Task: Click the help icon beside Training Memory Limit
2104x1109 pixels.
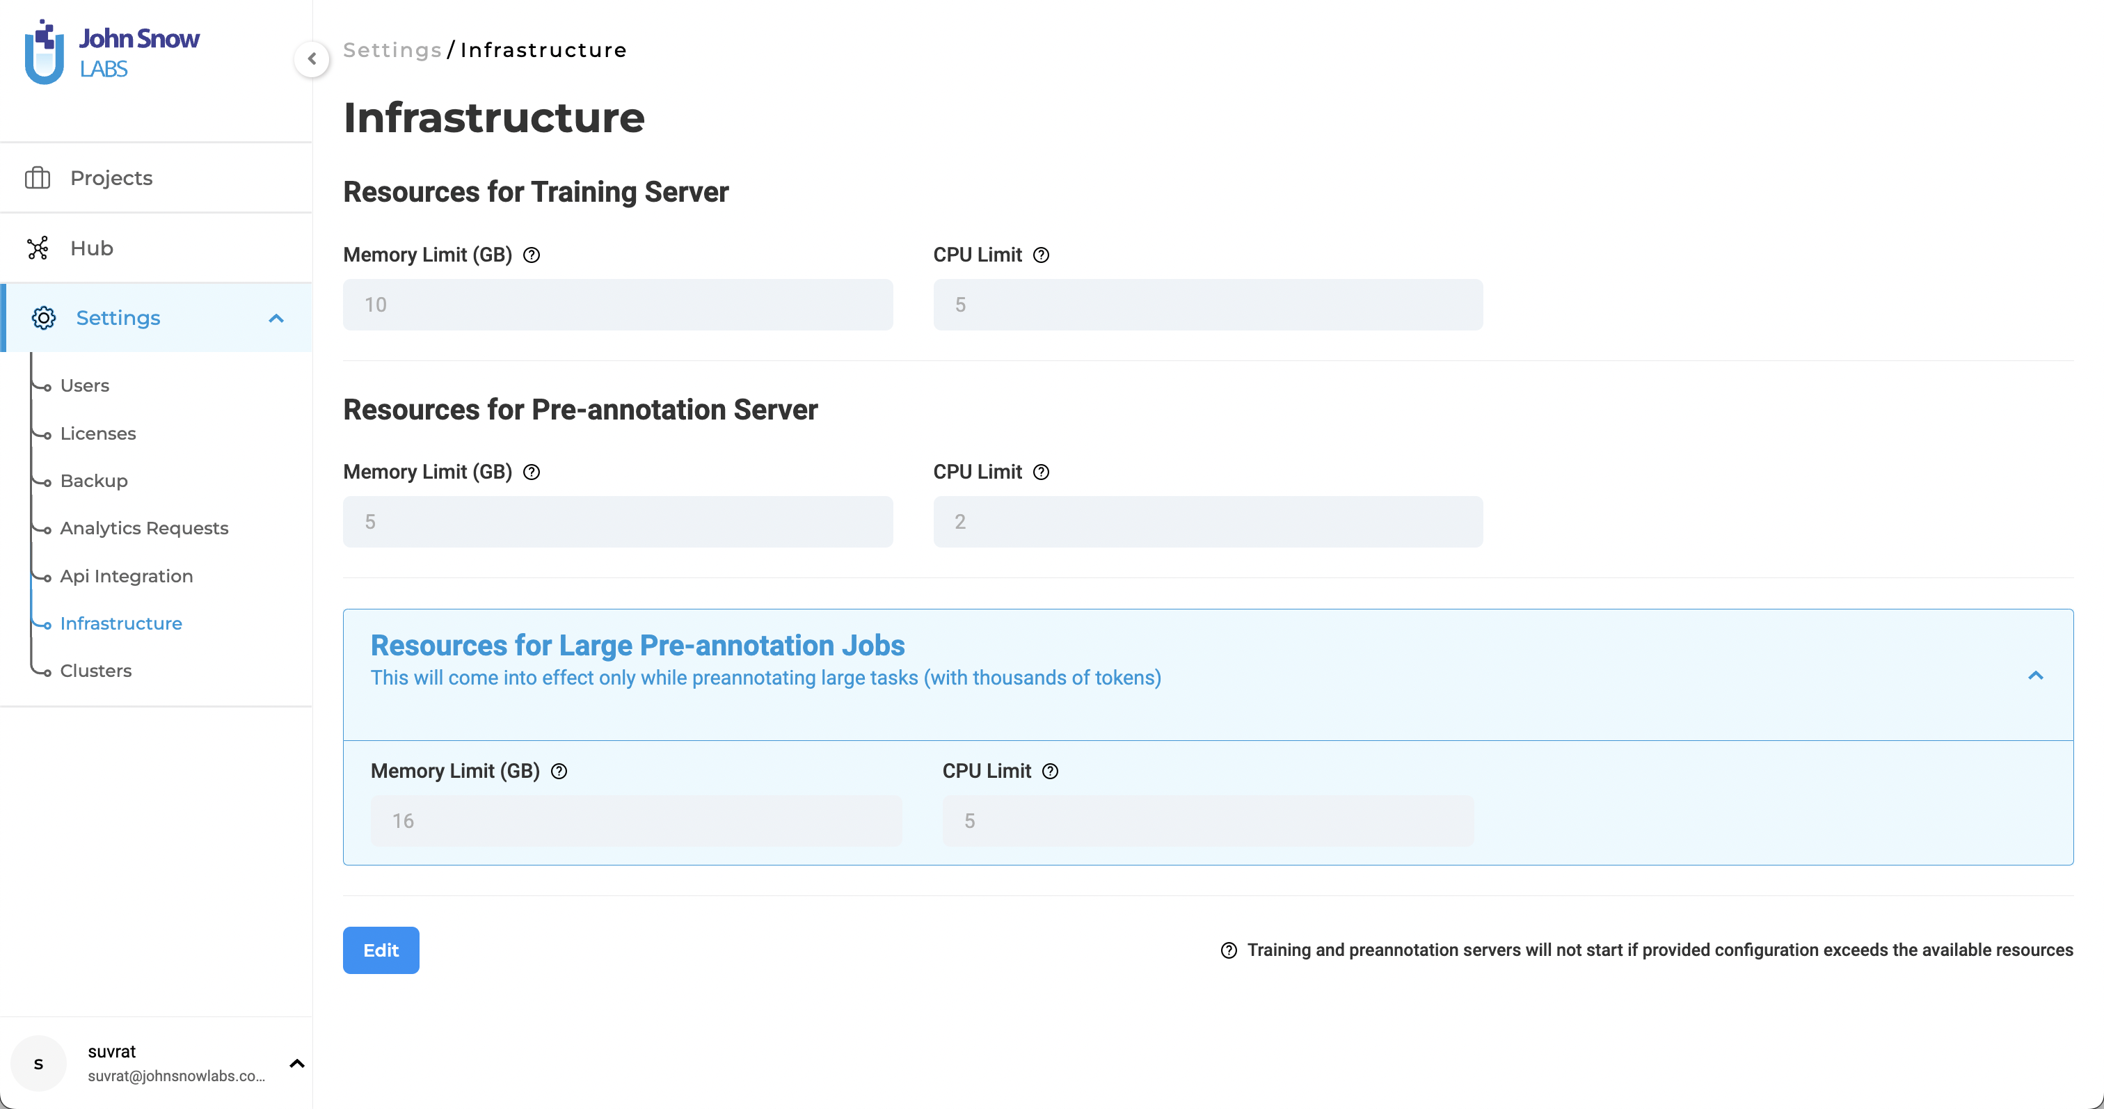Action: click(x=532, y=255)
